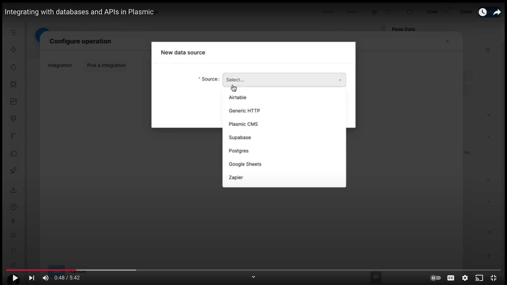Screen dimensions: 507x285
Task: Pick Postgres from source list
Action: (238, 151)
